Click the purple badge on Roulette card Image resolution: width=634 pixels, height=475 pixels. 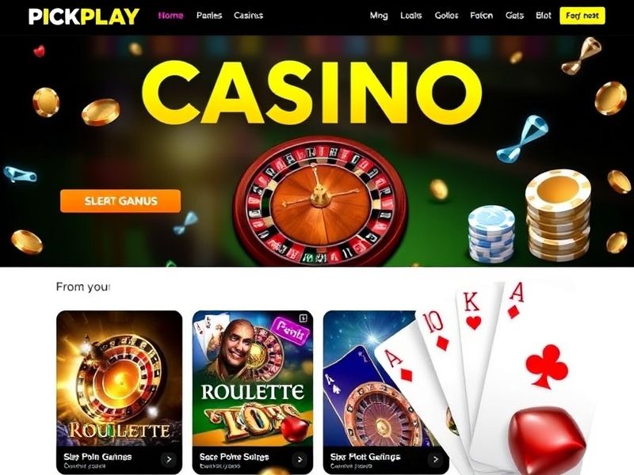tap(290, 330)
